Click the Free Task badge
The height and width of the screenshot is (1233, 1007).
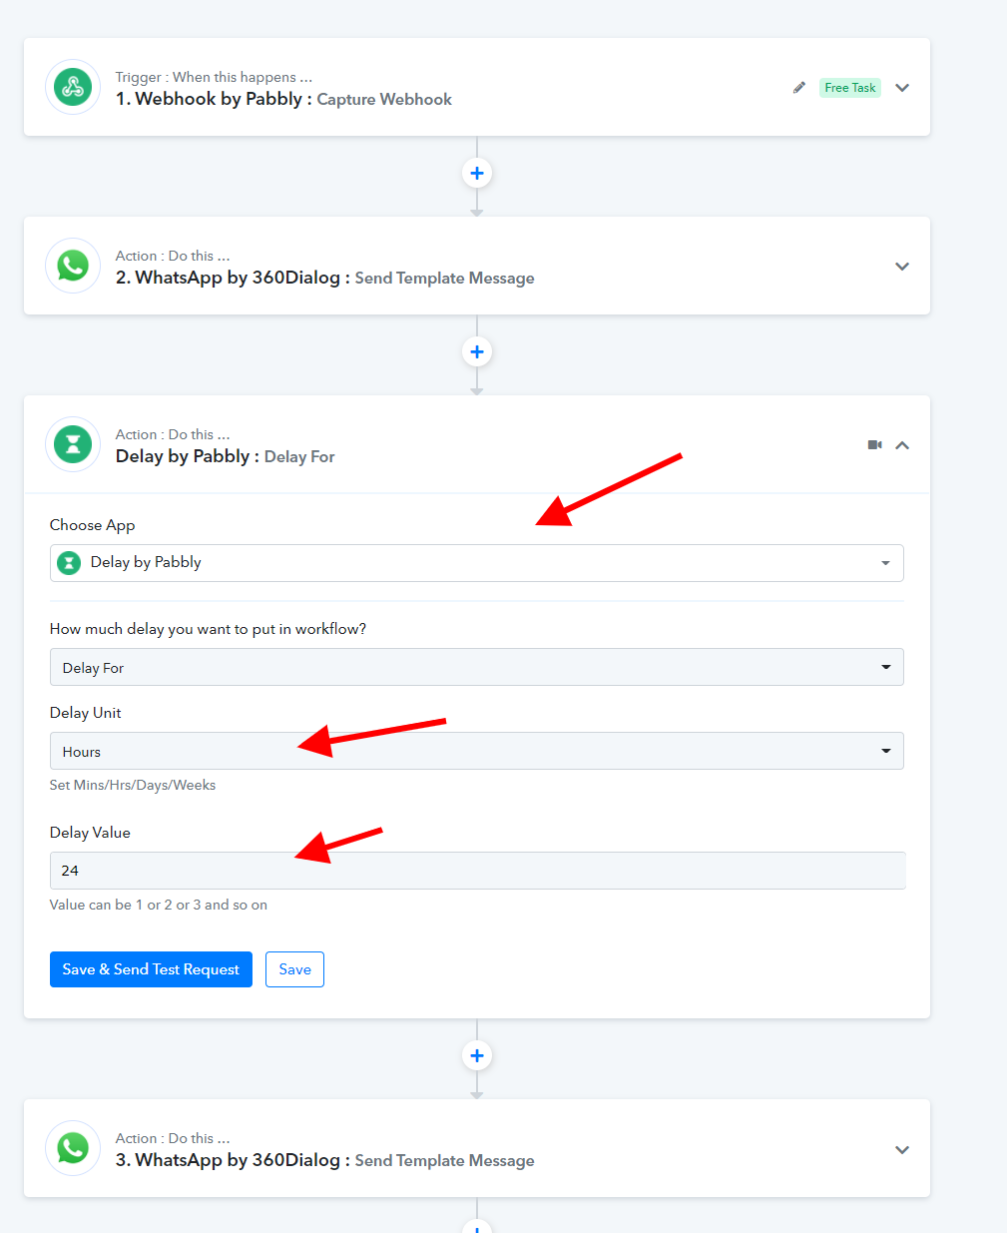[850, 88]
